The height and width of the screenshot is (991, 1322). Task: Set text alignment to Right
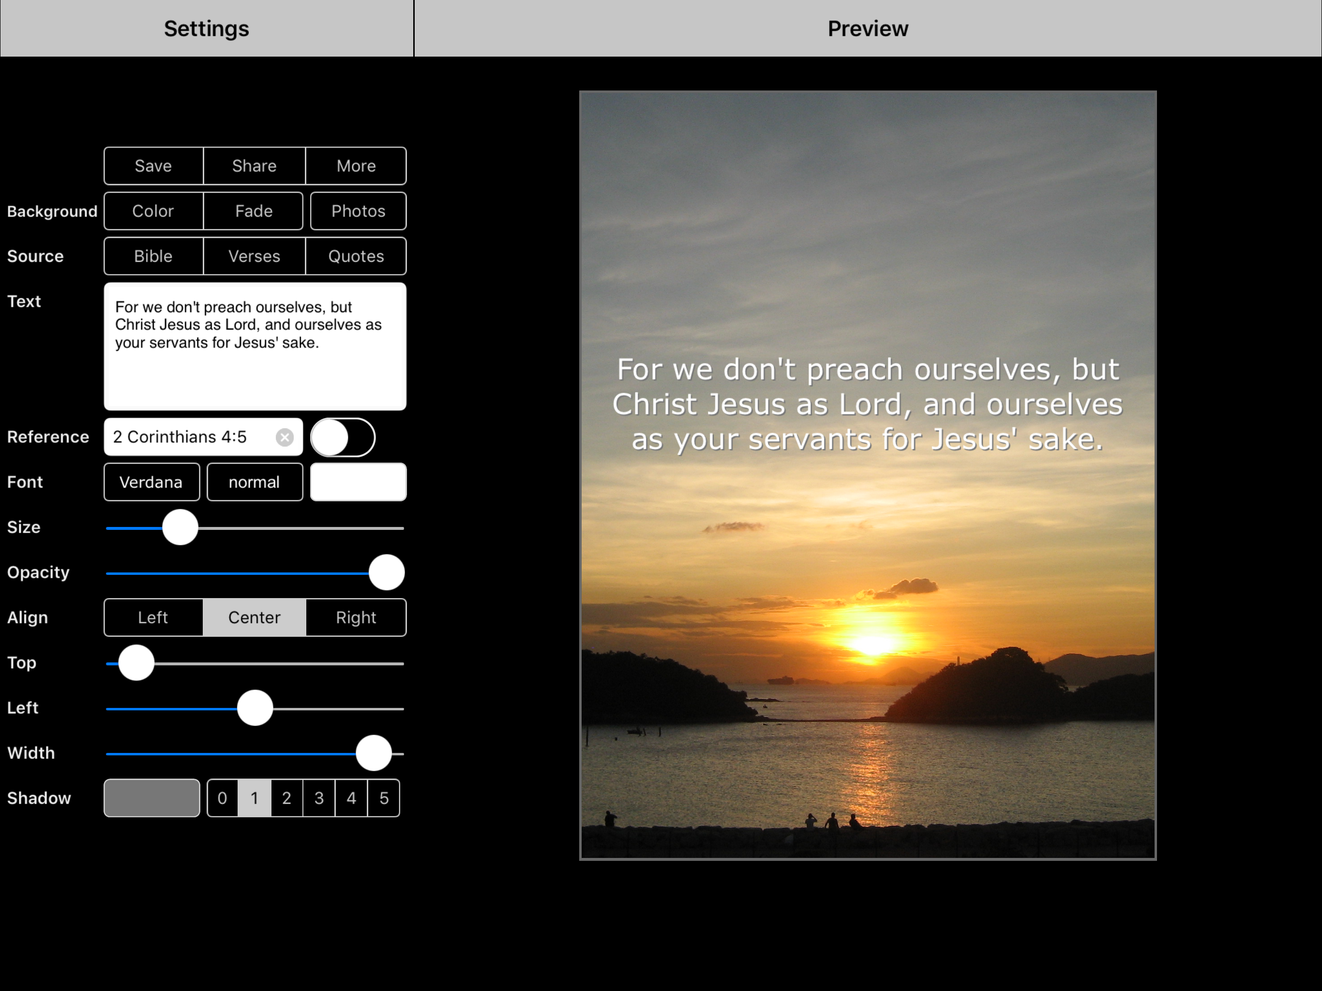pyautogui.click(x=356, y=617)
